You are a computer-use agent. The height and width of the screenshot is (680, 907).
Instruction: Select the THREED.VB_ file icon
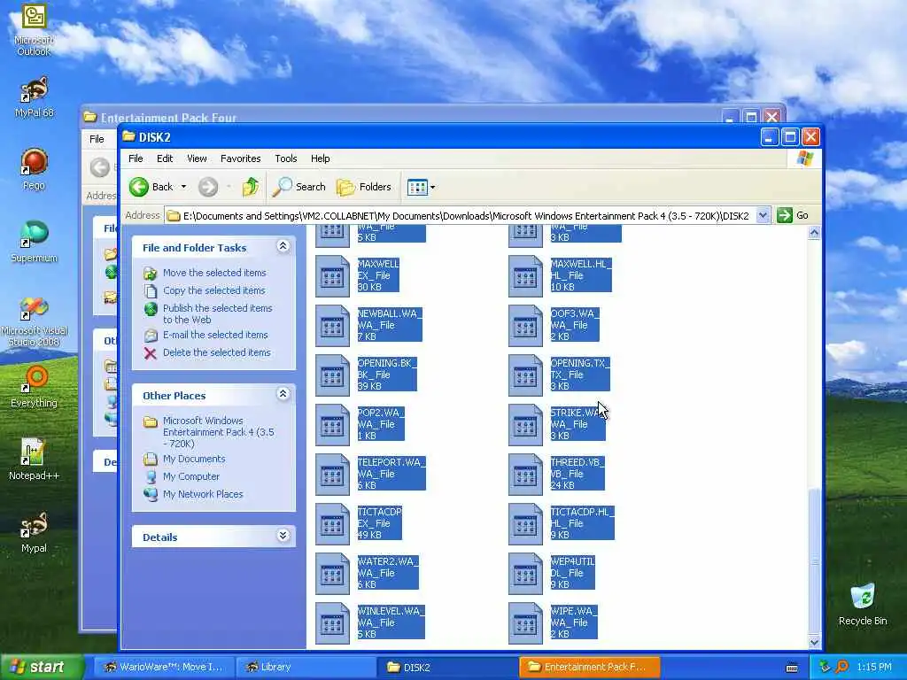click(525, 475)
